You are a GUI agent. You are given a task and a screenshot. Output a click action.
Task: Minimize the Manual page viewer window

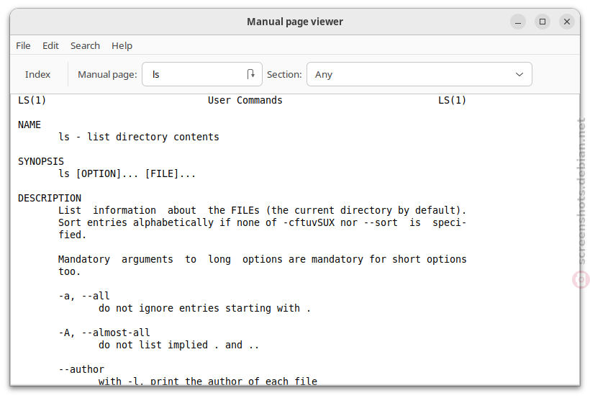pos(518,22)
